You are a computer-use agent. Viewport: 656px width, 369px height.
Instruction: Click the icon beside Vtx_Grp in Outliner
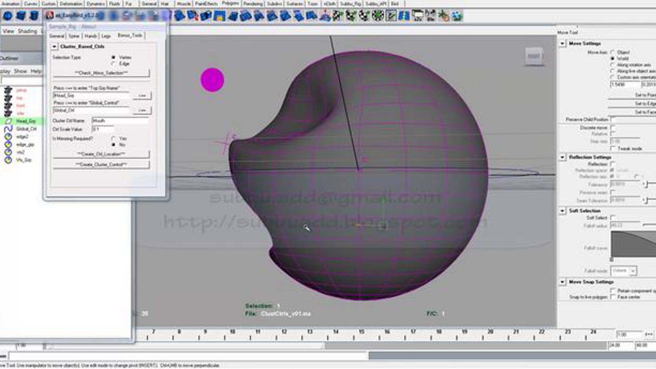(8, 160)
